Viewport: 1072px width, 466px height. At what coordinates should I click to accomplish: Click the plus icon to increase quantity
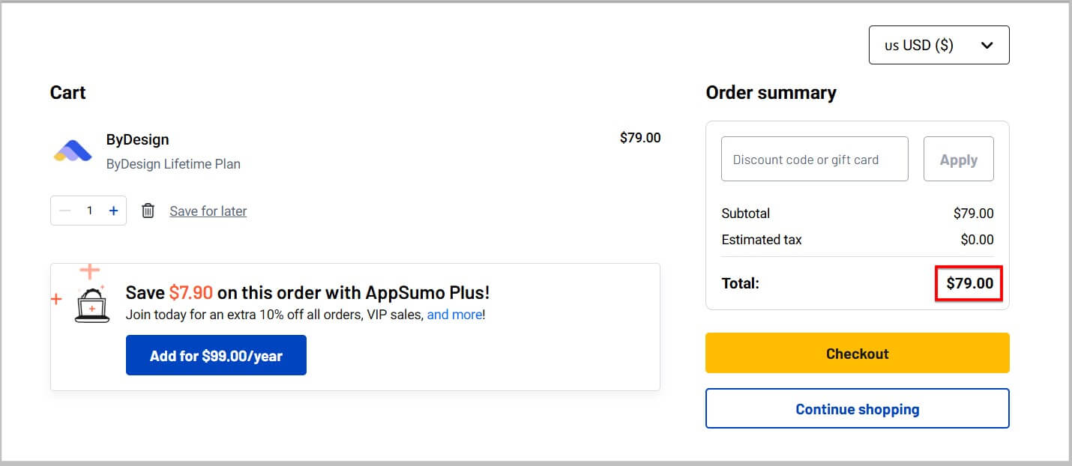pyautogui.click(x=113, y=211)
